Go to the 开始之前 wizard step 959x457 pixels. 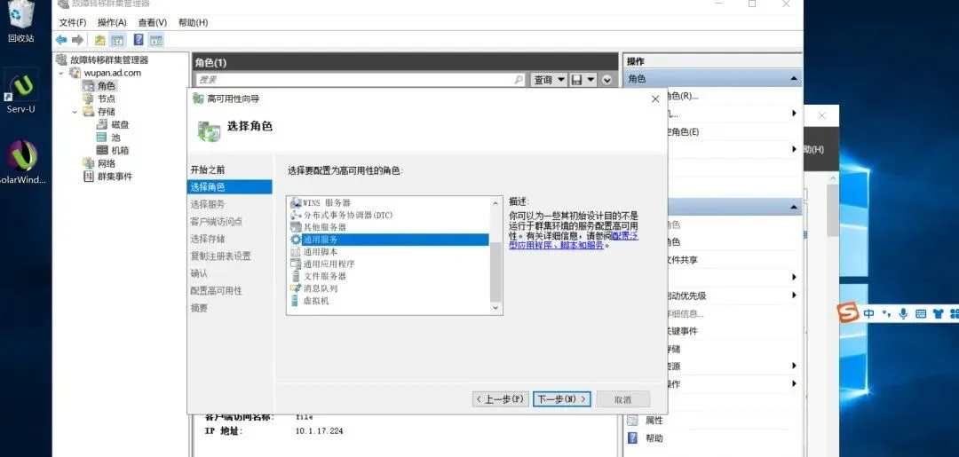pos(207,169)
